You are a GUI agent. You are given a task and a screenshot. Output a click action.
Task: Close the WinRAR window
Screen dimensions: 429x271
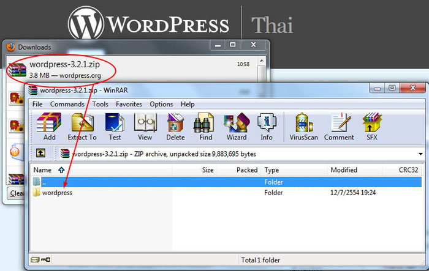[412, 87]
